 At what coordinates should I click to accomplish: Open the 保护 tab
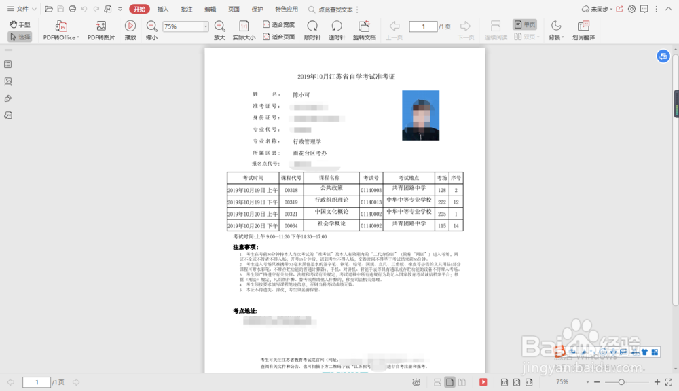pos(257,9)
